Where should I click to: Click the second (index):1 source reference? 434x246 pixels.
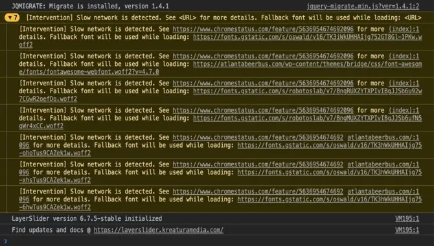coord(404,56)
